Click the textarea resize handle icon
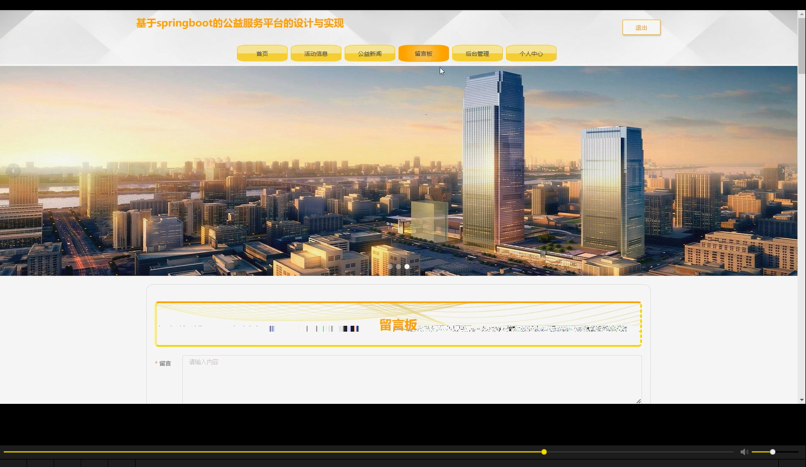Viewport: 806px width, 467px height. coord(637,401)
